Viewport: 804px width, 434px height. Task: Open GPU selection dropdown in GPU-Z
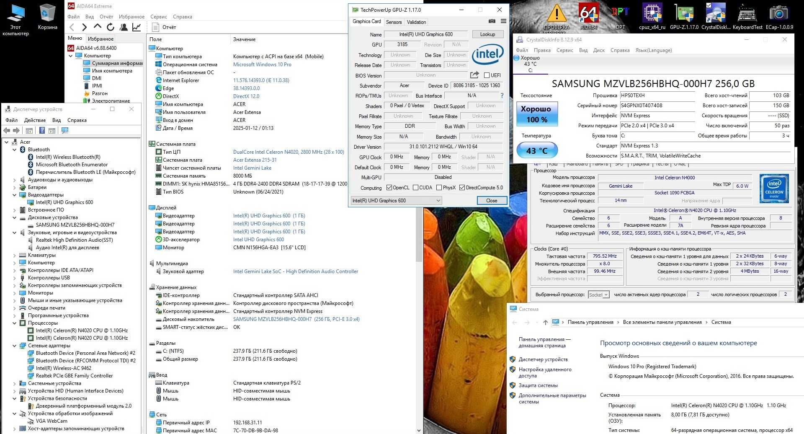click(x=396, y=201)
